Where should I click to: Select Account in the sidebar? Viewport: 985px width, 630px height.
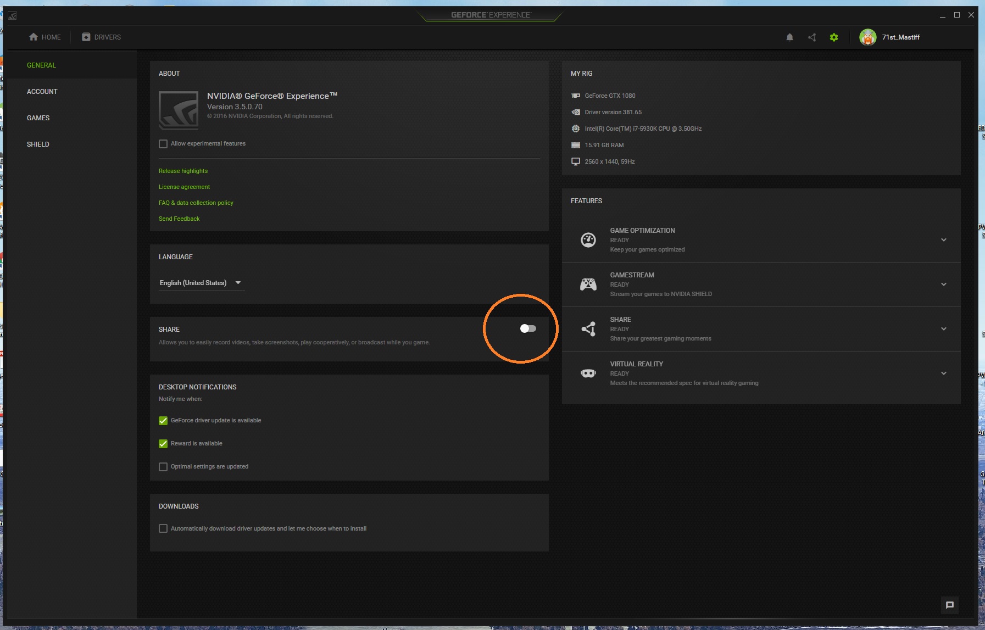click(42, 92)
